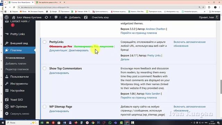This screenshot has height=125, width=222.
Task: Deactivate the PrettyLinks plugin
Action: (x=79, y=50)
